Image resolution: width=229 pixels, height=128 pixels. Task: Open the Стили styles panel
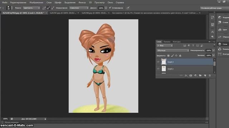(x=223, y=22)
